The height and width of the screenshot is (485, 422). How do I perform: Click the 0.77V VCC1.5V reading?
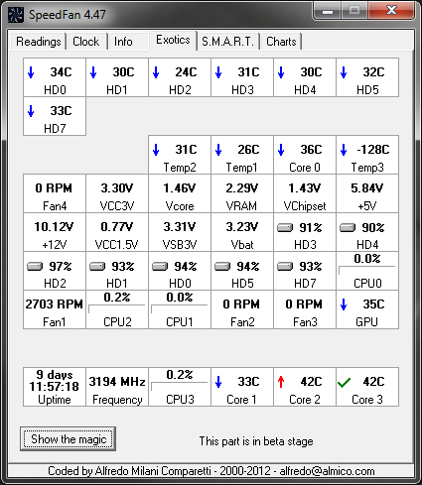117,232
